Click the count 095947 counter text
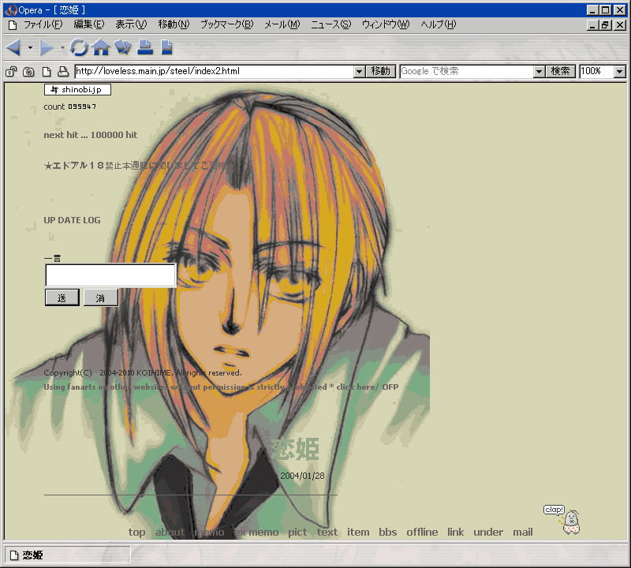 click(70, 106)
